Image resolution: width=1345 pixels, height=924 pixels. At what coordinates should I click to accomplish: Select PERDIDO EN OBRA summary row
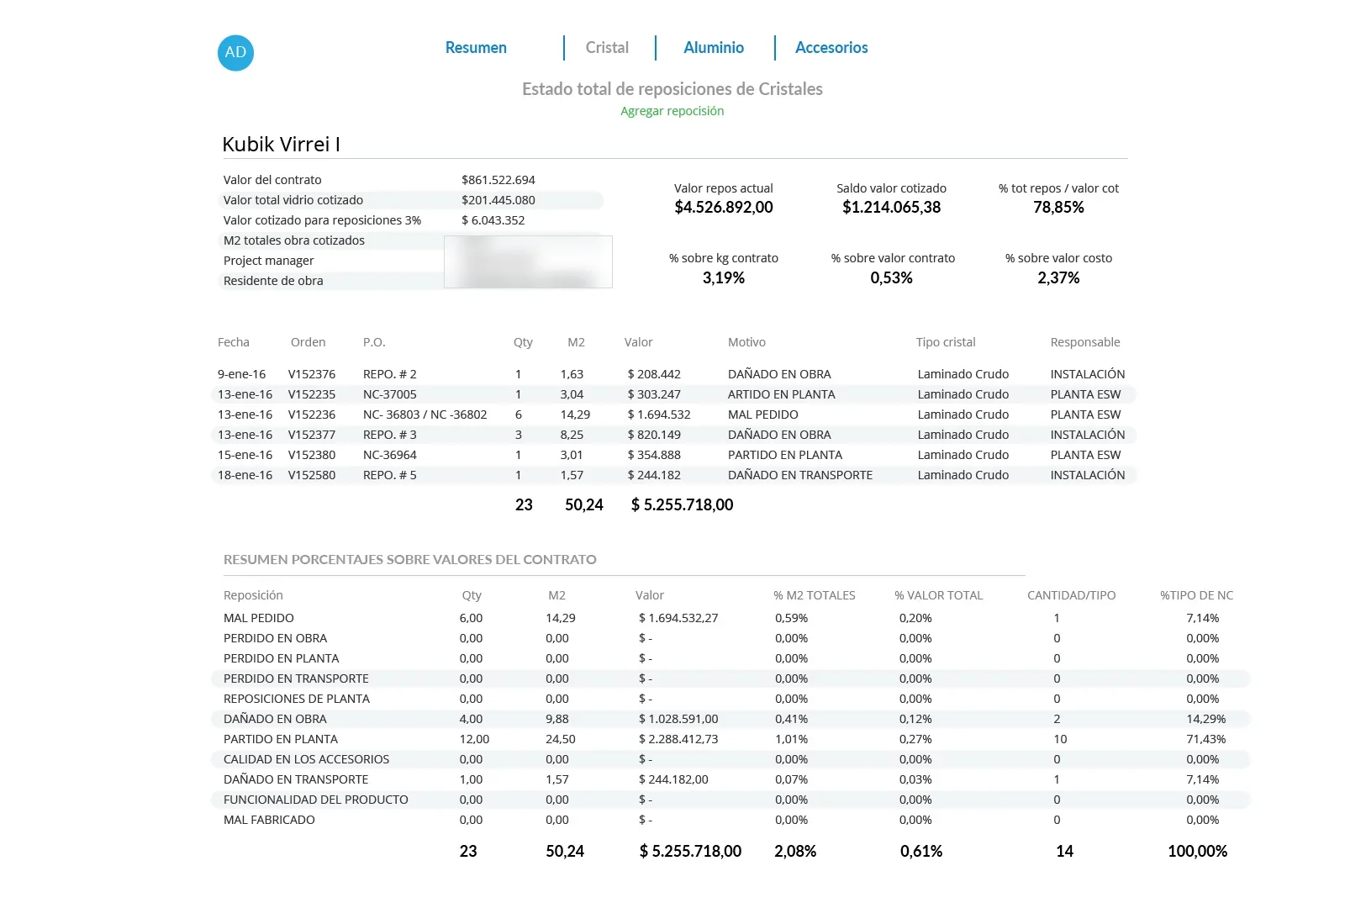(x=731, y=638)
